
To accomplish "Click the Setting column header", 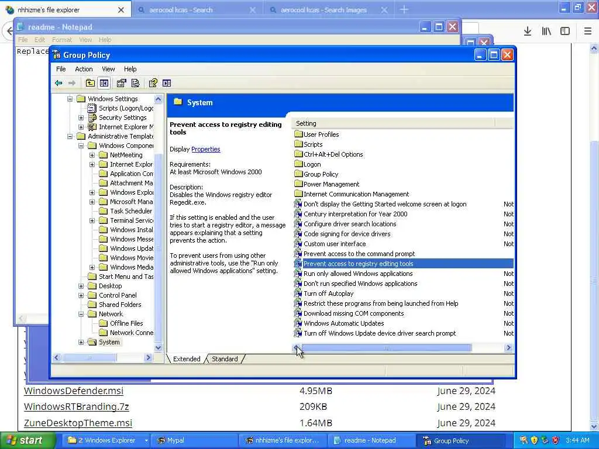I will point(394,123).
